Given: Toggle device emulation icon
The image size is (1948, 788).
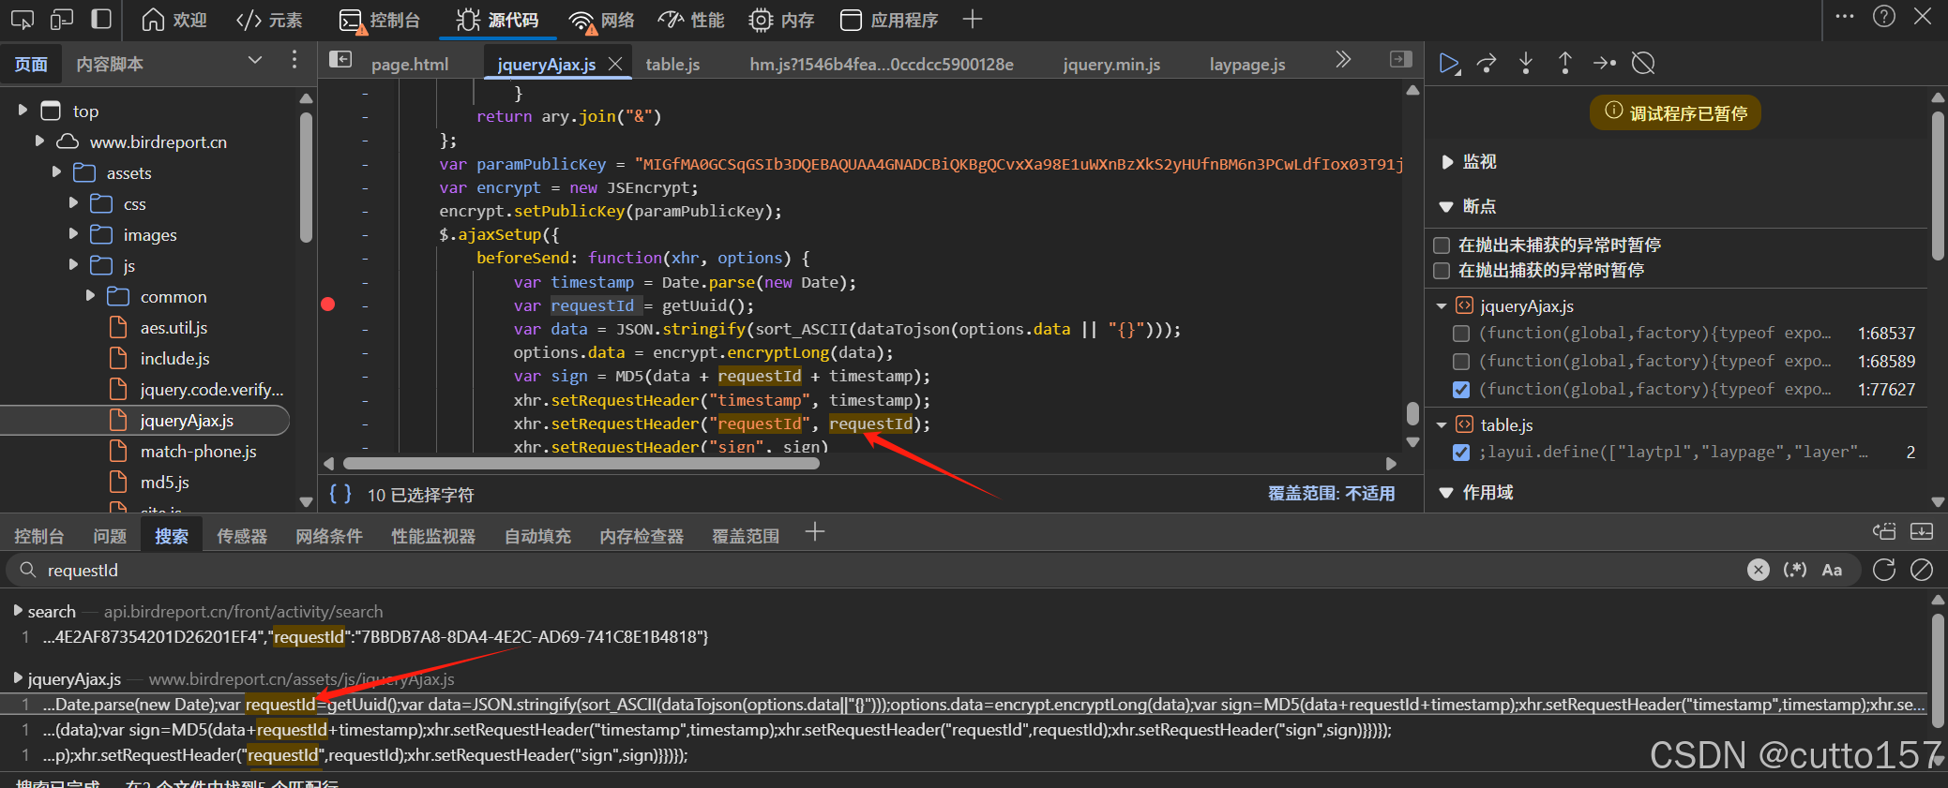Looking at the screenshot, I should click(x=62, y=20).
